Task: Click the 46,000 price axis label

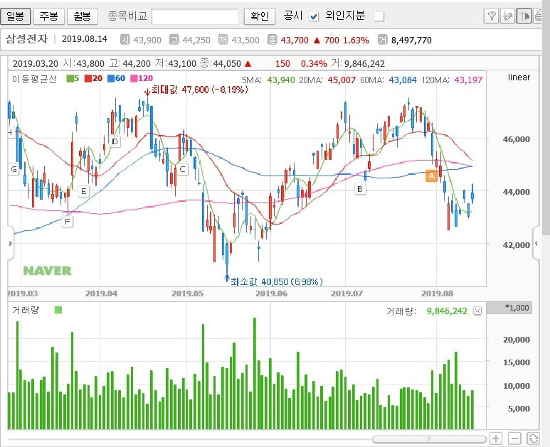Action: (516, 139)
